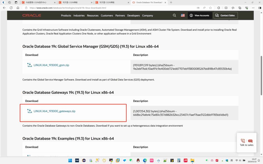Open the notification bell in system tray
The width and height of the screenshot is (263, 164).
pos(259,160)
